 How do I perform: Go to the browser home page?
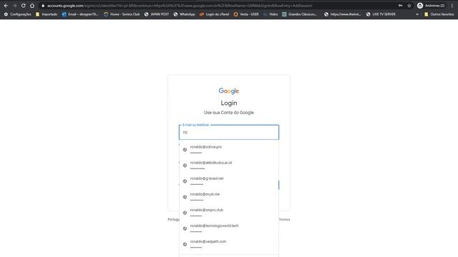click(32, 6)
